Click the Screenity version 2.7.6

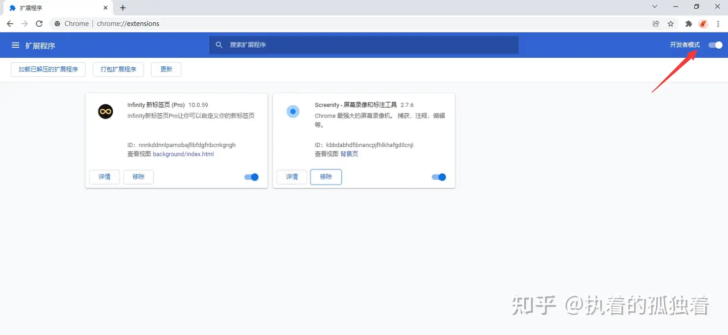(407, 105)
